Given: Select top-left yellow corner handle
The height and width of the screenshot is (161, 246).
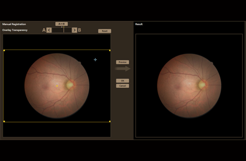Looking at the screenshot, I should (x=4, y=50).
